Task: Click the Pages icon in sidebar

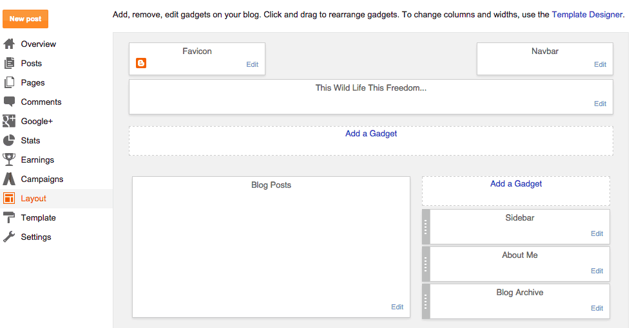Action: (x=9, y=82)
